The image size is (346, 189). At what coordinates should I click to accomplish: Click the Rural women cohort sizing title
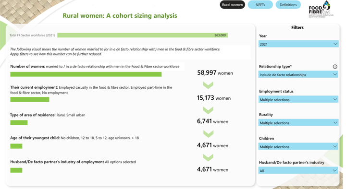point(120,16)
